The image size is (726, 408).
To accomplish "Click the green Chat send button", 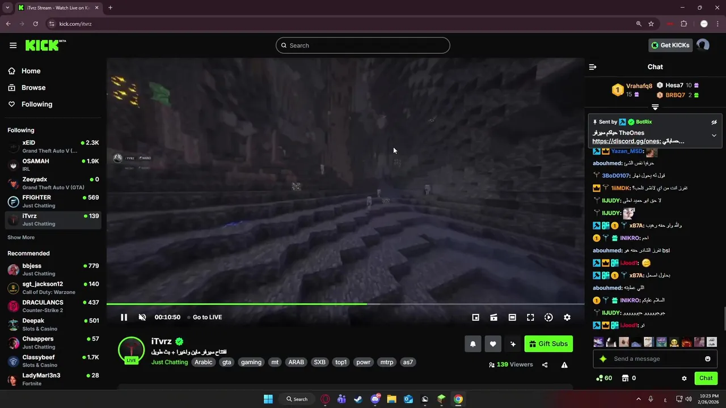I will tap(706, 378).
